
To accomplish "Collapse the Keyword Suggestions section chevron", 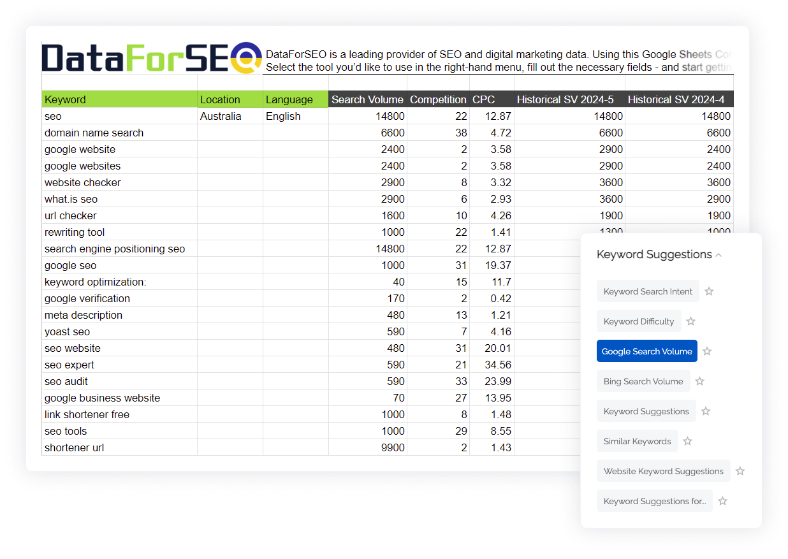I will click(719, 255).
